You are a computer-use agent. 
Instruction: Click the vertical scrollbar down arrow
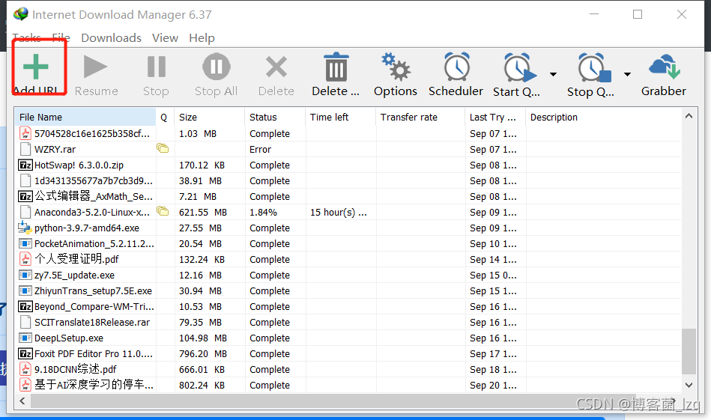(x=689, y=385)
